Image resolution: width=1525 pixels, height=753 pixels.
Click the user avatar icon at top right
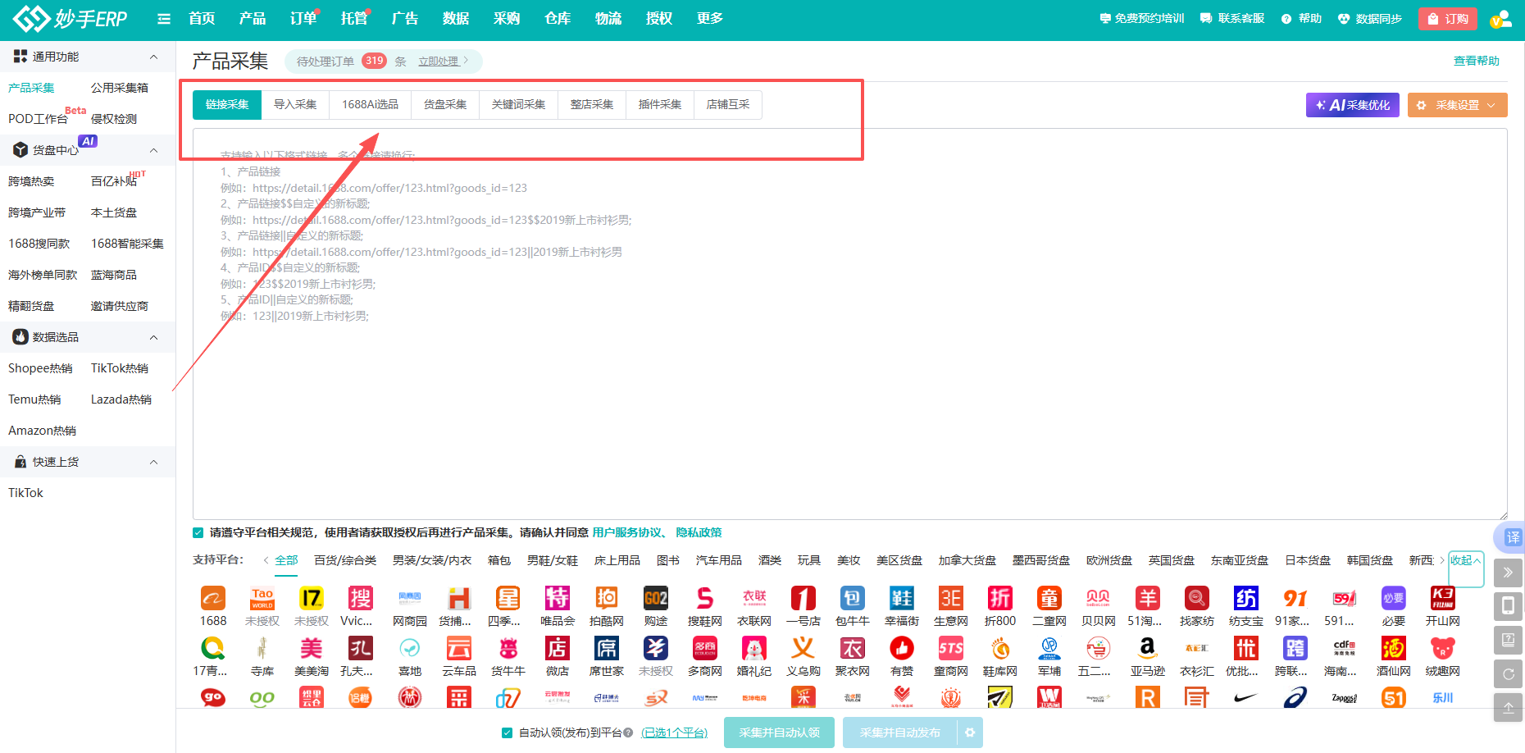click(x=1500, y=19)
